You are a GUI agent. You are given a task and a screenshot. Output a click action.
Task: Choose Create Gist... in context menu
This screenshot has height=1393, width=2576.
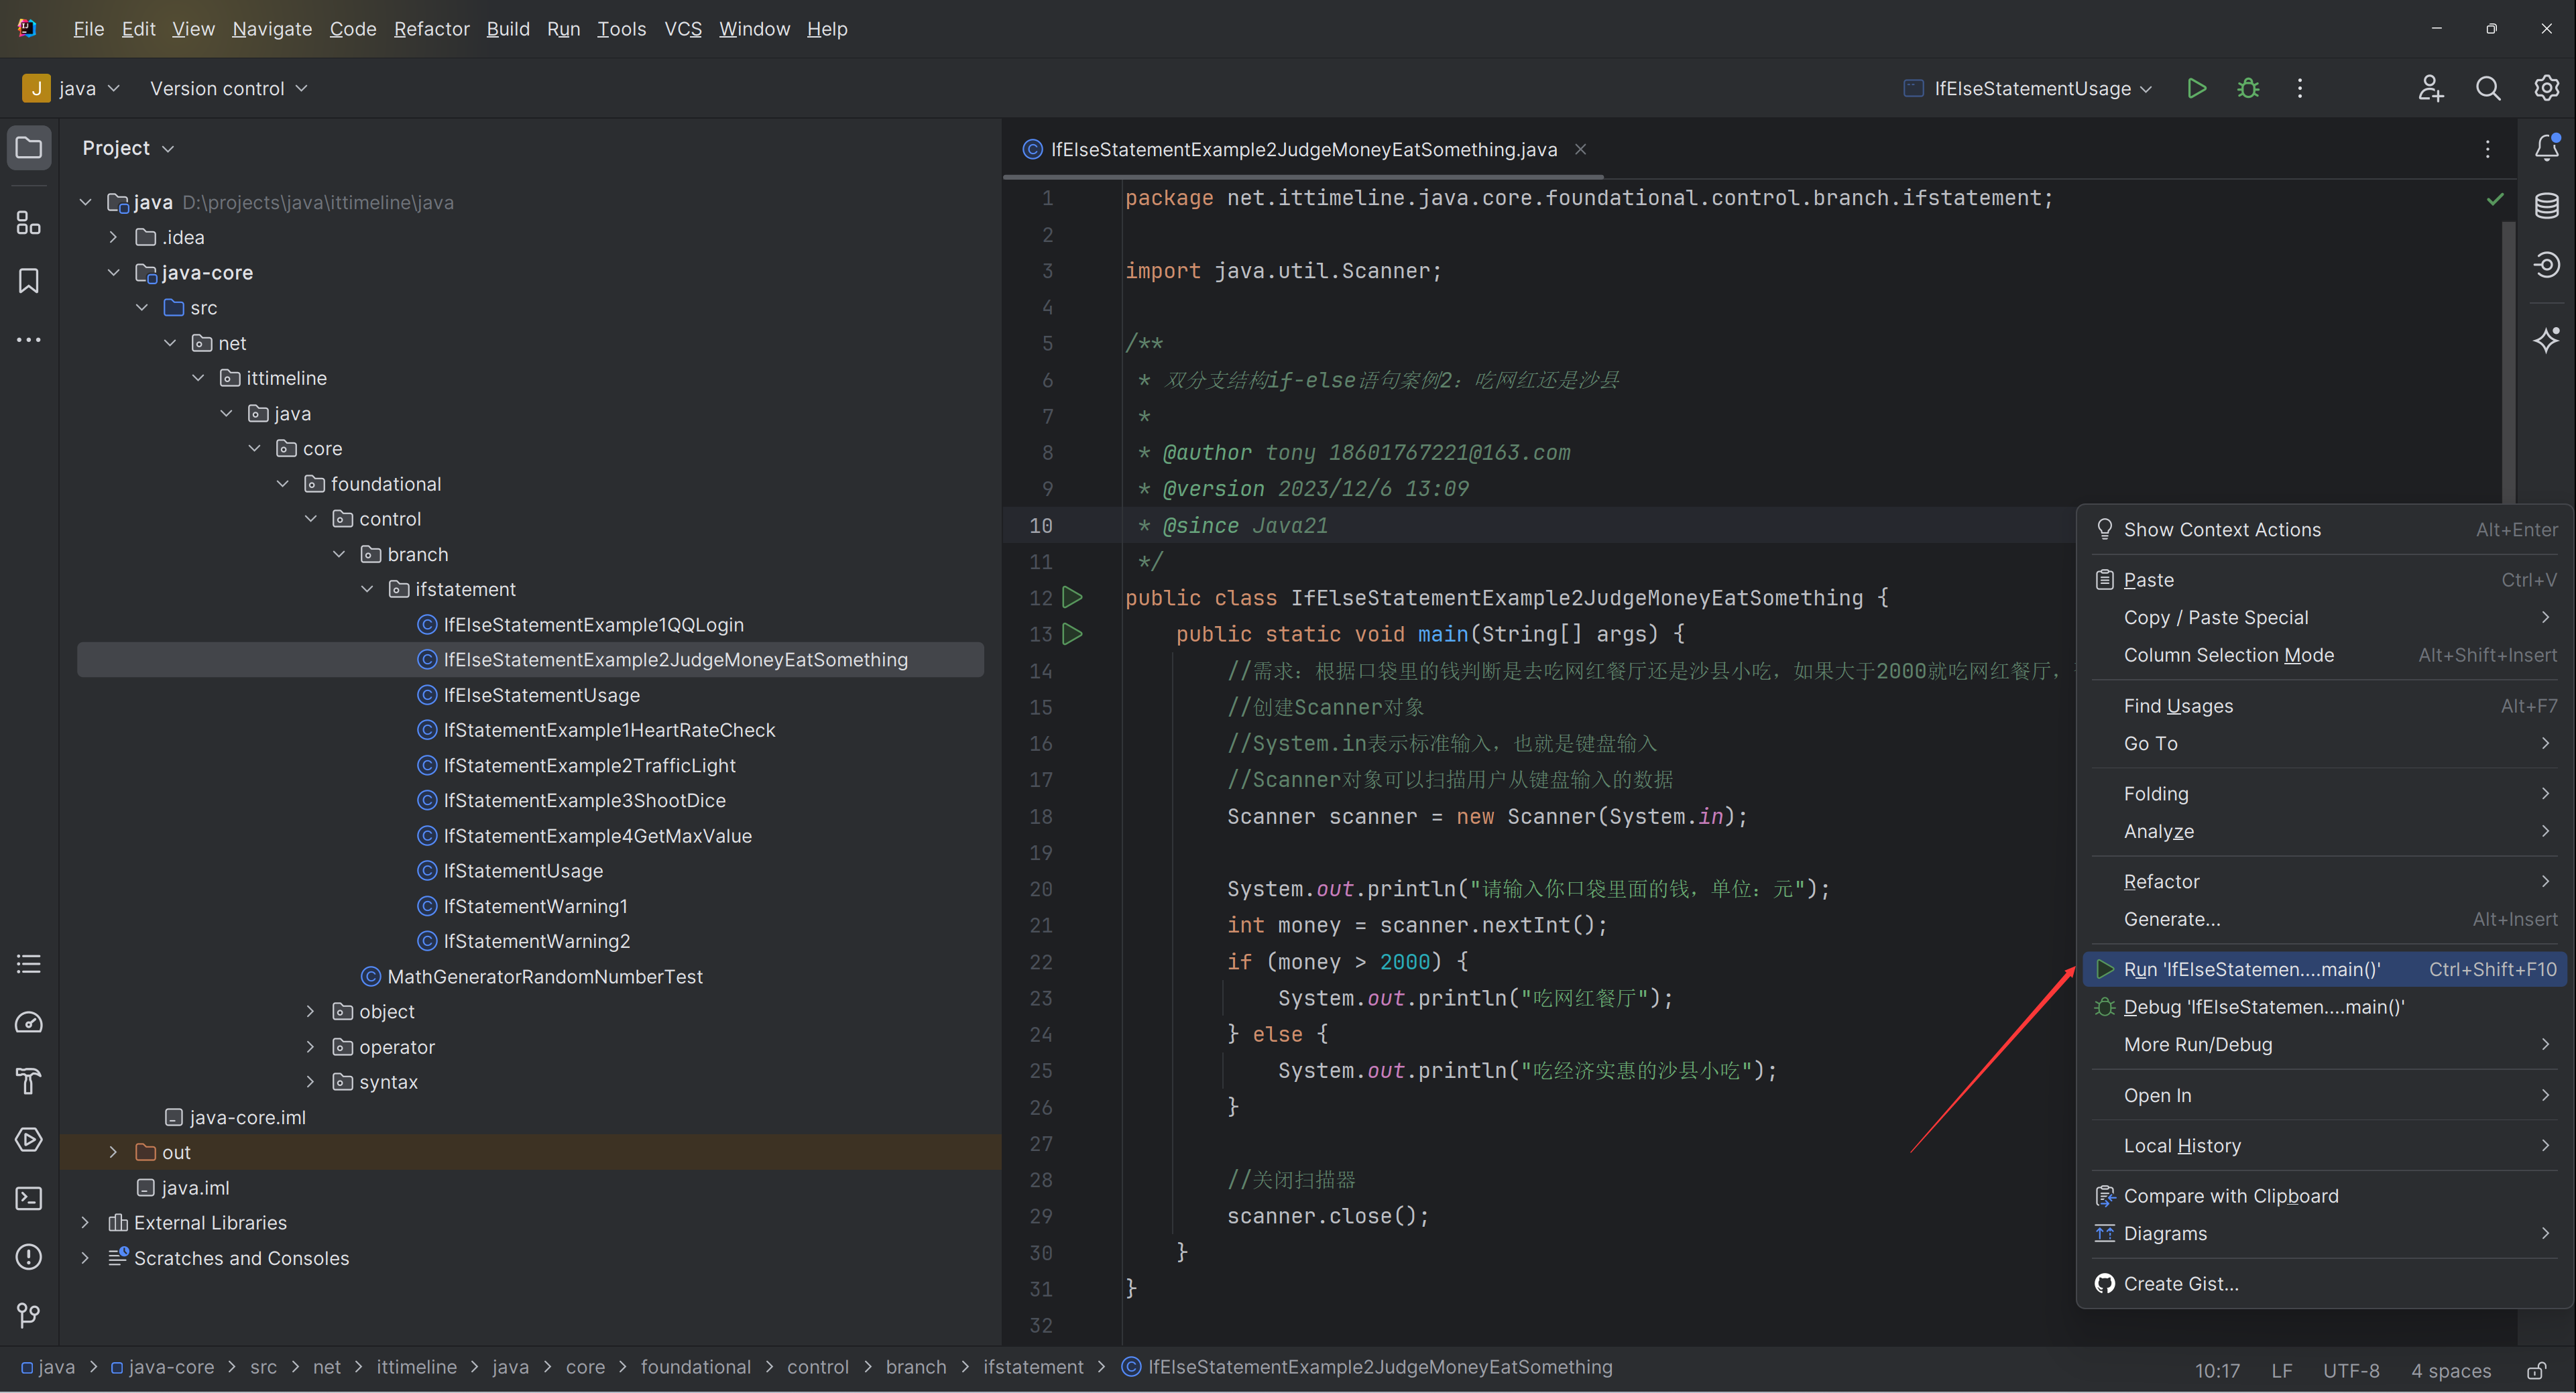tap(2325, 1284)
